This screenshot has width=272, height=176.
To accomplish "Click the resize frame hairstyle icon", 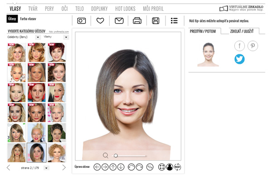I will click(161, 167).
